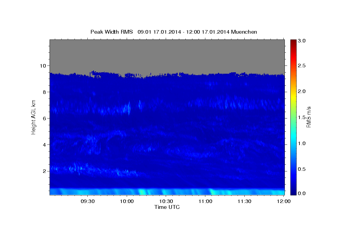Click the gray no-data region above 10 km
The height and width of the screenshot is (234, 352).
coord(167,56)
